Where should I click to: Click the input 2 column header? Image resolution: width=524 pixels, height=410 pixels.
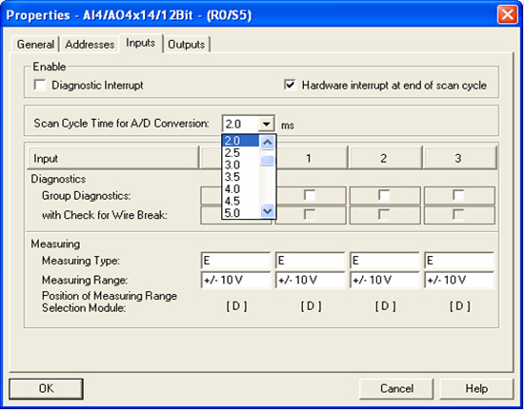point(385,158)
